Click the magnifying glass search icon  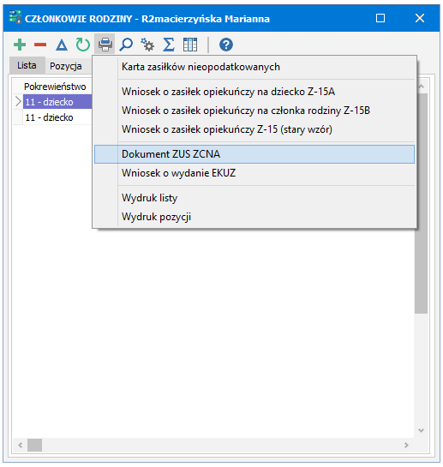coord(126,45)
